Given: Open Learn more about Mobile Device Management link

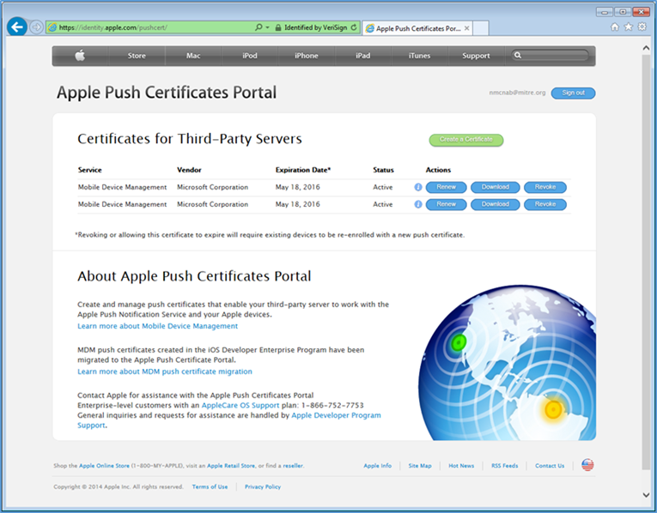Looking at the screenshot, I should click(157, 326).
